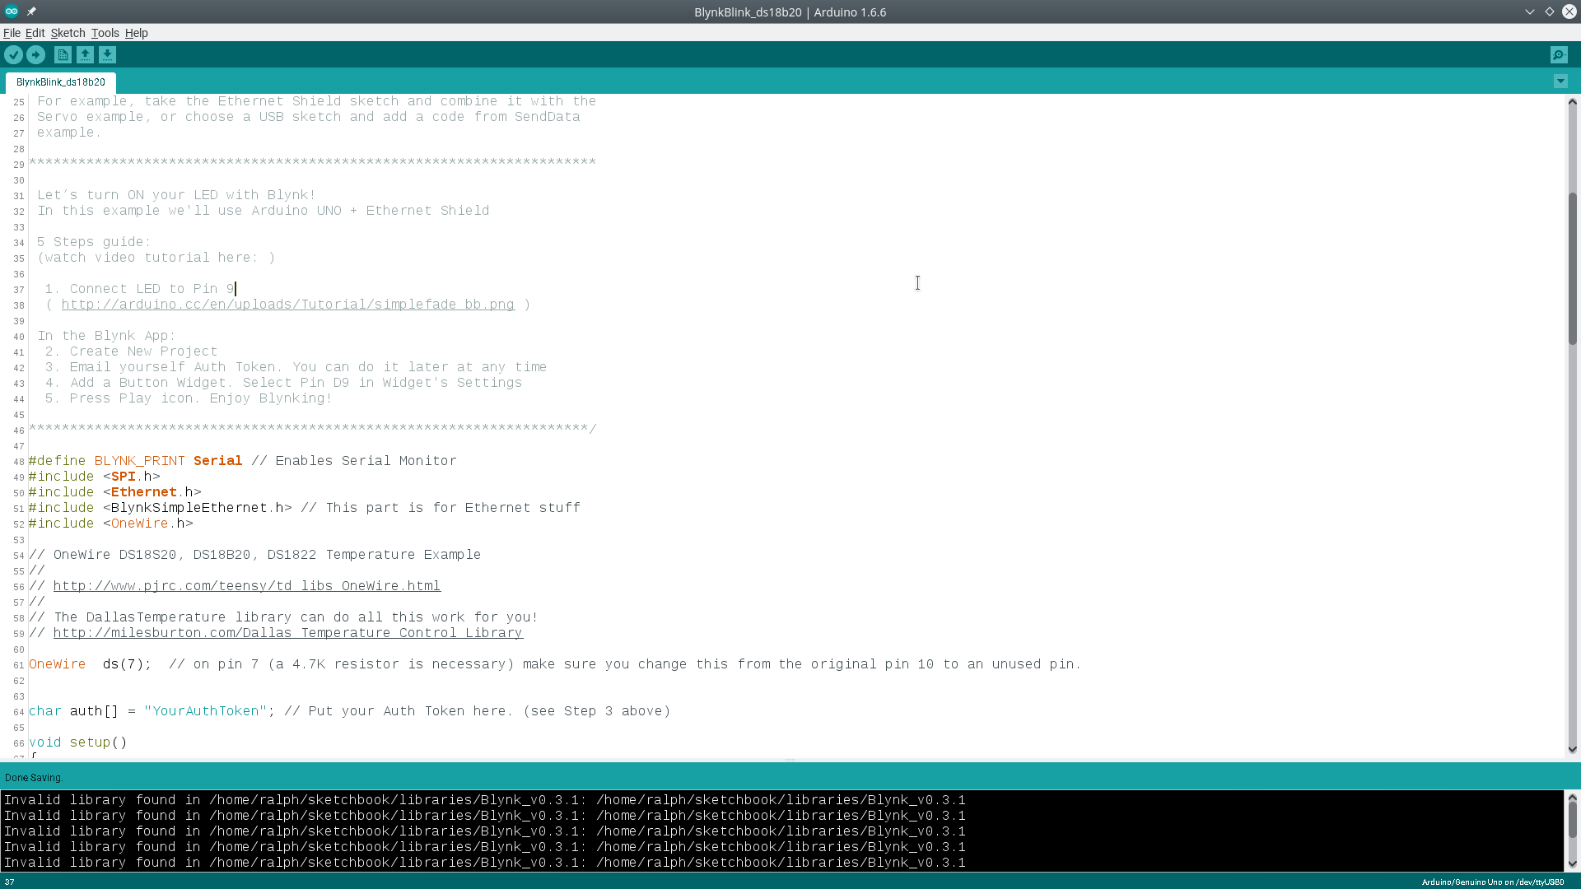
Task: Open the Serial Monitor magnifier icon
Action: [x=1558, y=55]
